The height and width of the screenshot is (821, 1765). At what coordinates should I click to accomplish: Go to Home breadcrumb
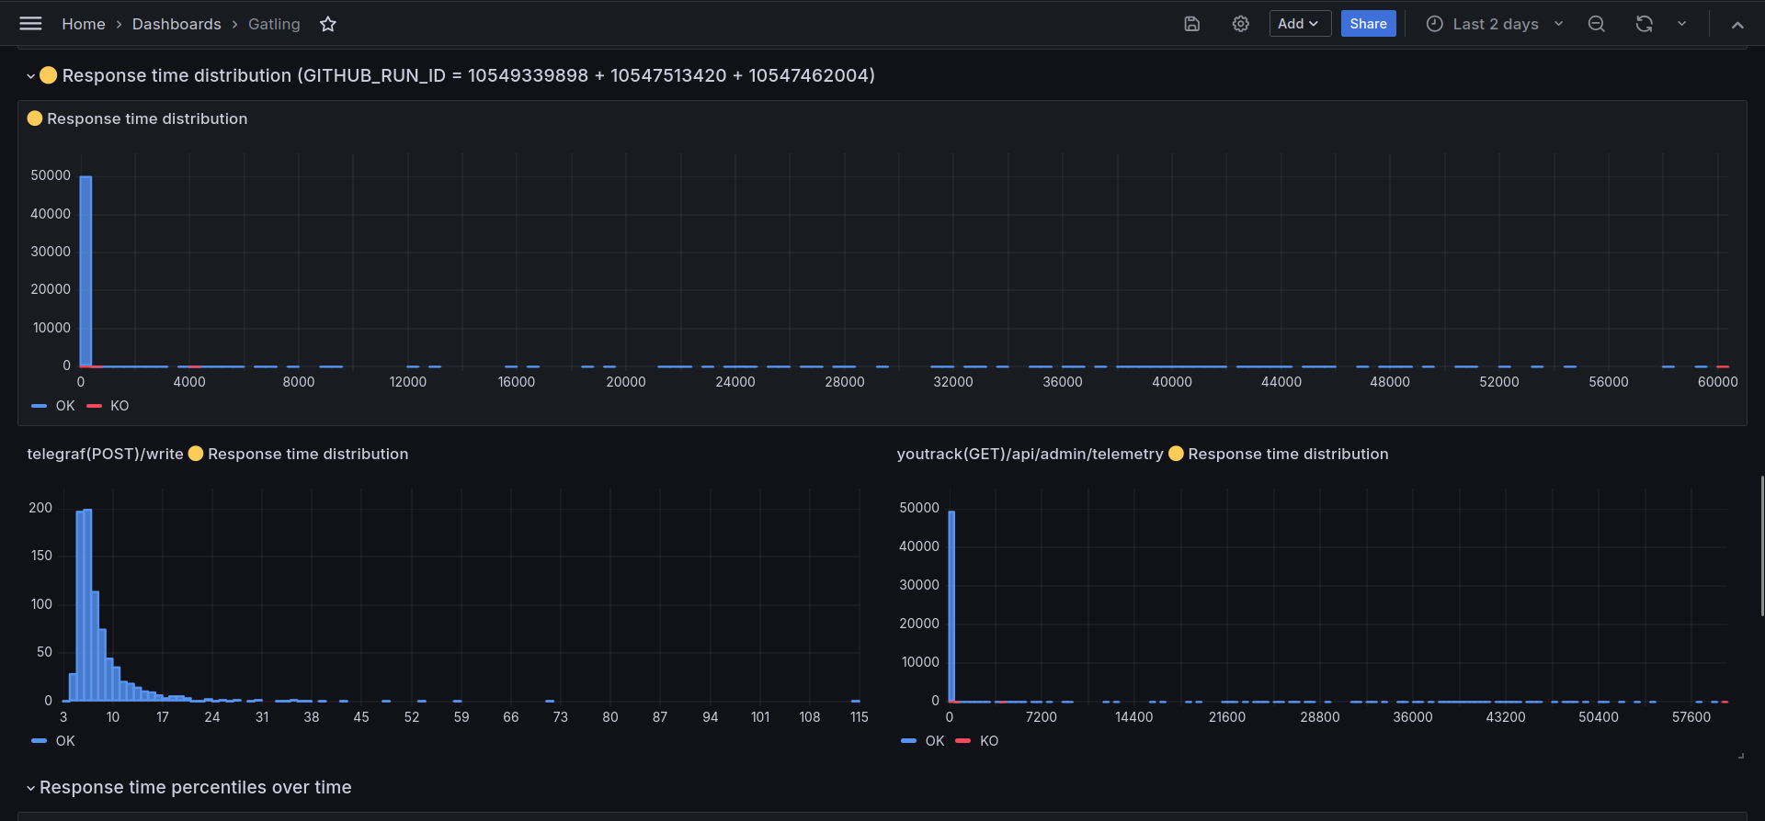(84, 24)
